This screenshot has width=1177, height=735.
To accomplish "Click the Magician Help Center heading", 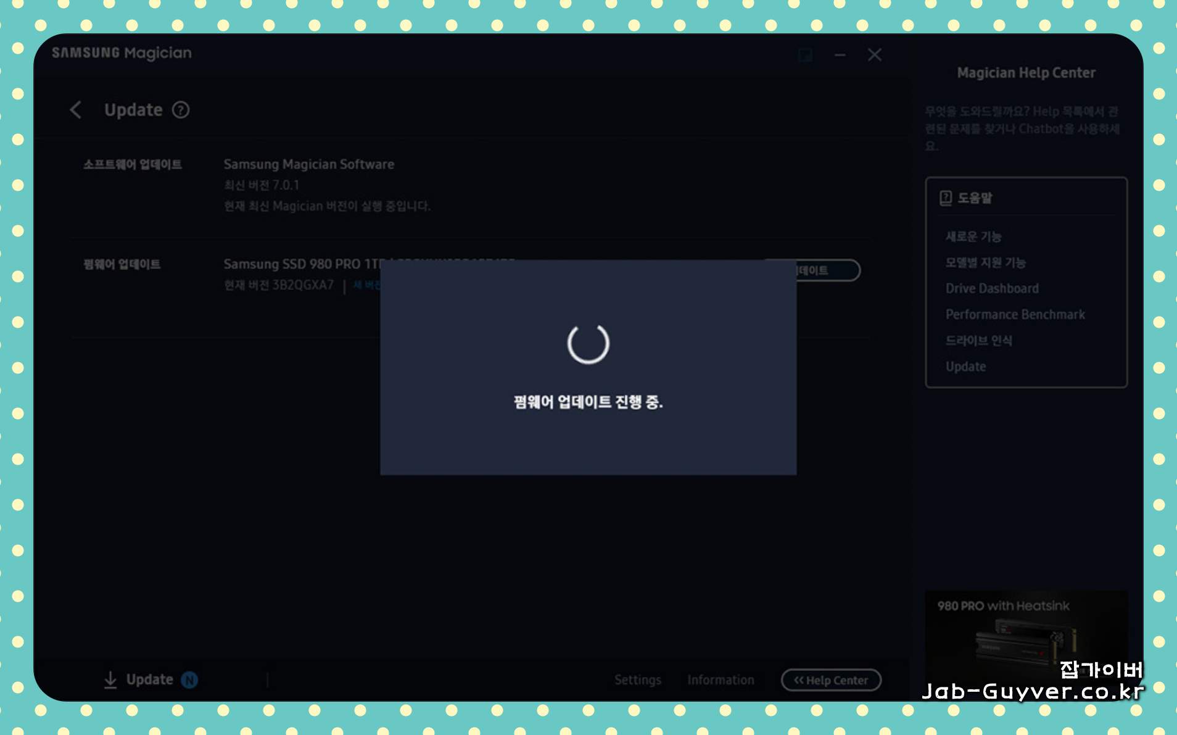I will coord(1026,73).
